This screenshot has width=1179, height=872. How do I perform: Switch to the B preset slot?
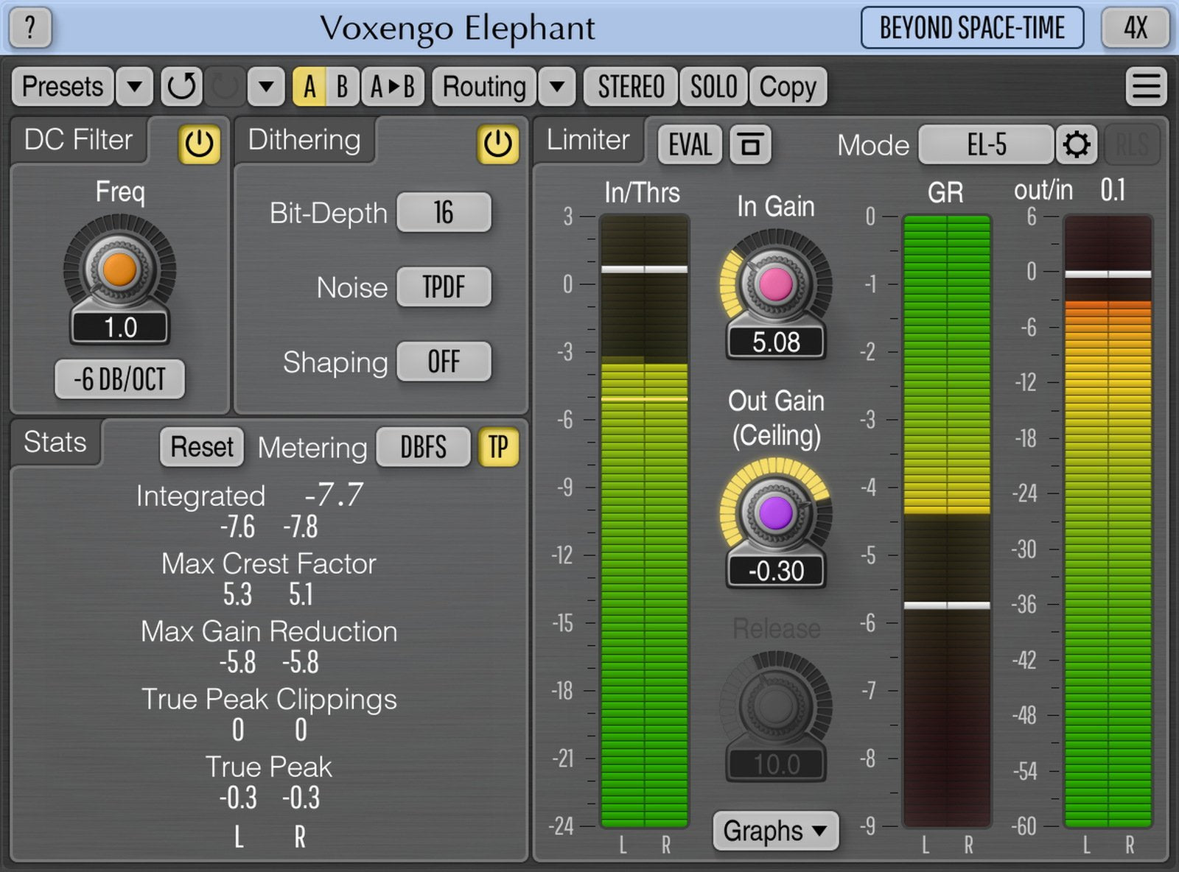(x=340, y=86)
